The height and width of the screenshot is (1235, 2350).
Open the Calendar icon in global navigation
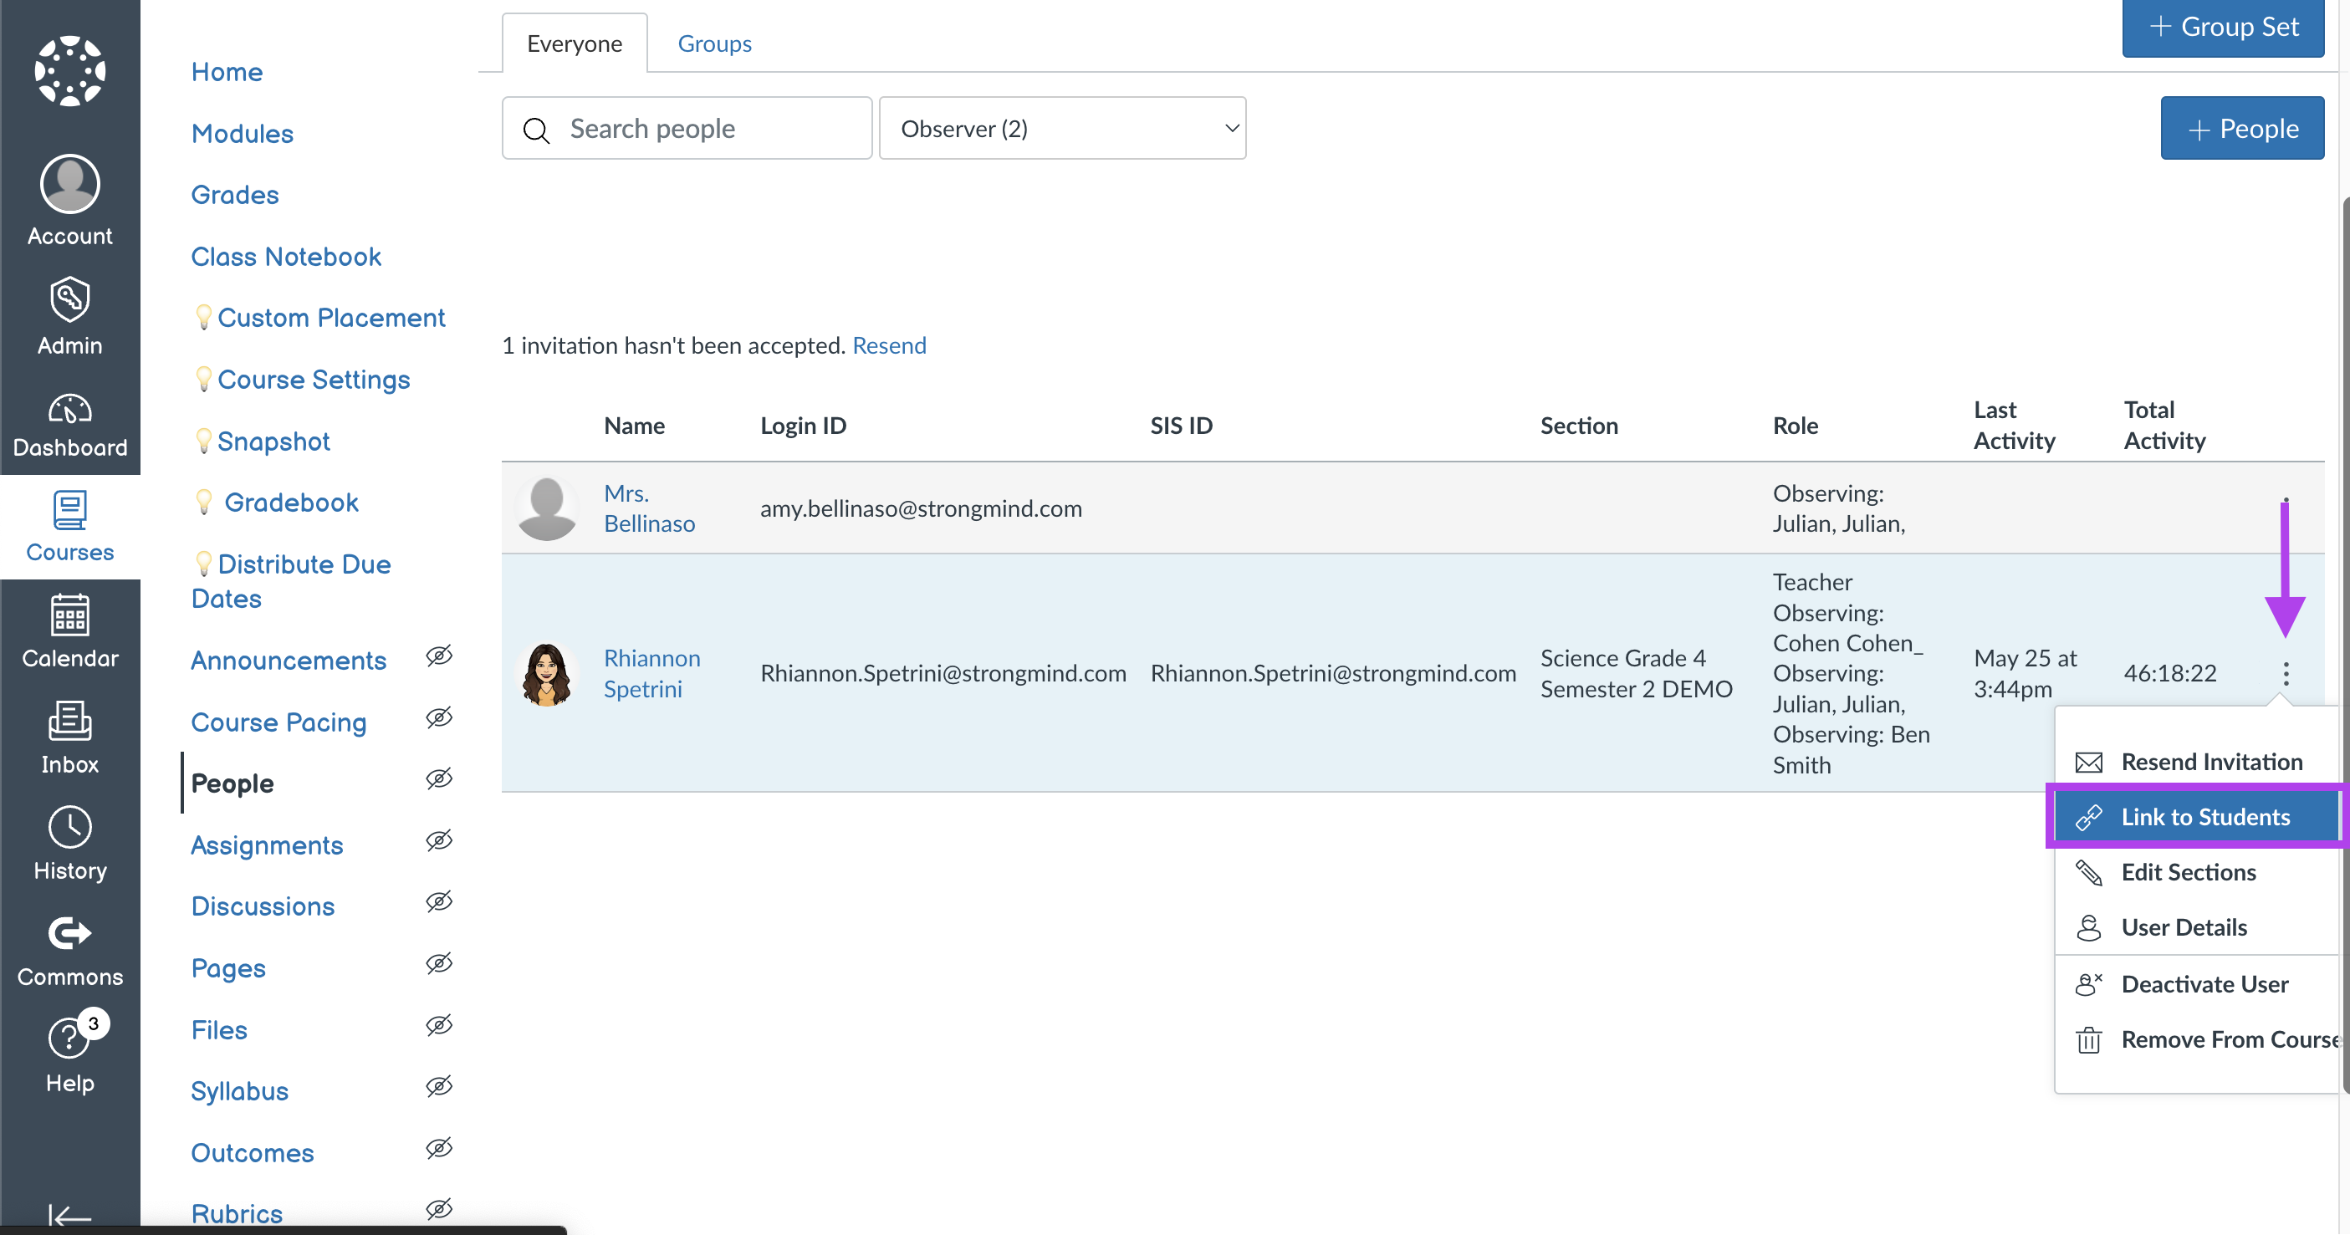[70, 615]
